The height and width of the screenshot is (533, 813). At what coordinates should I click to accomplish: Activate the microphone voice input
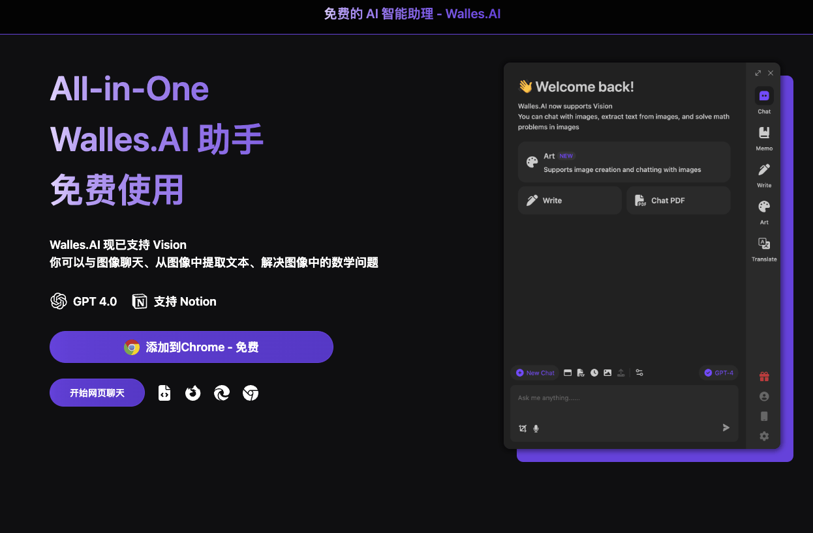[x=536, y=428]
